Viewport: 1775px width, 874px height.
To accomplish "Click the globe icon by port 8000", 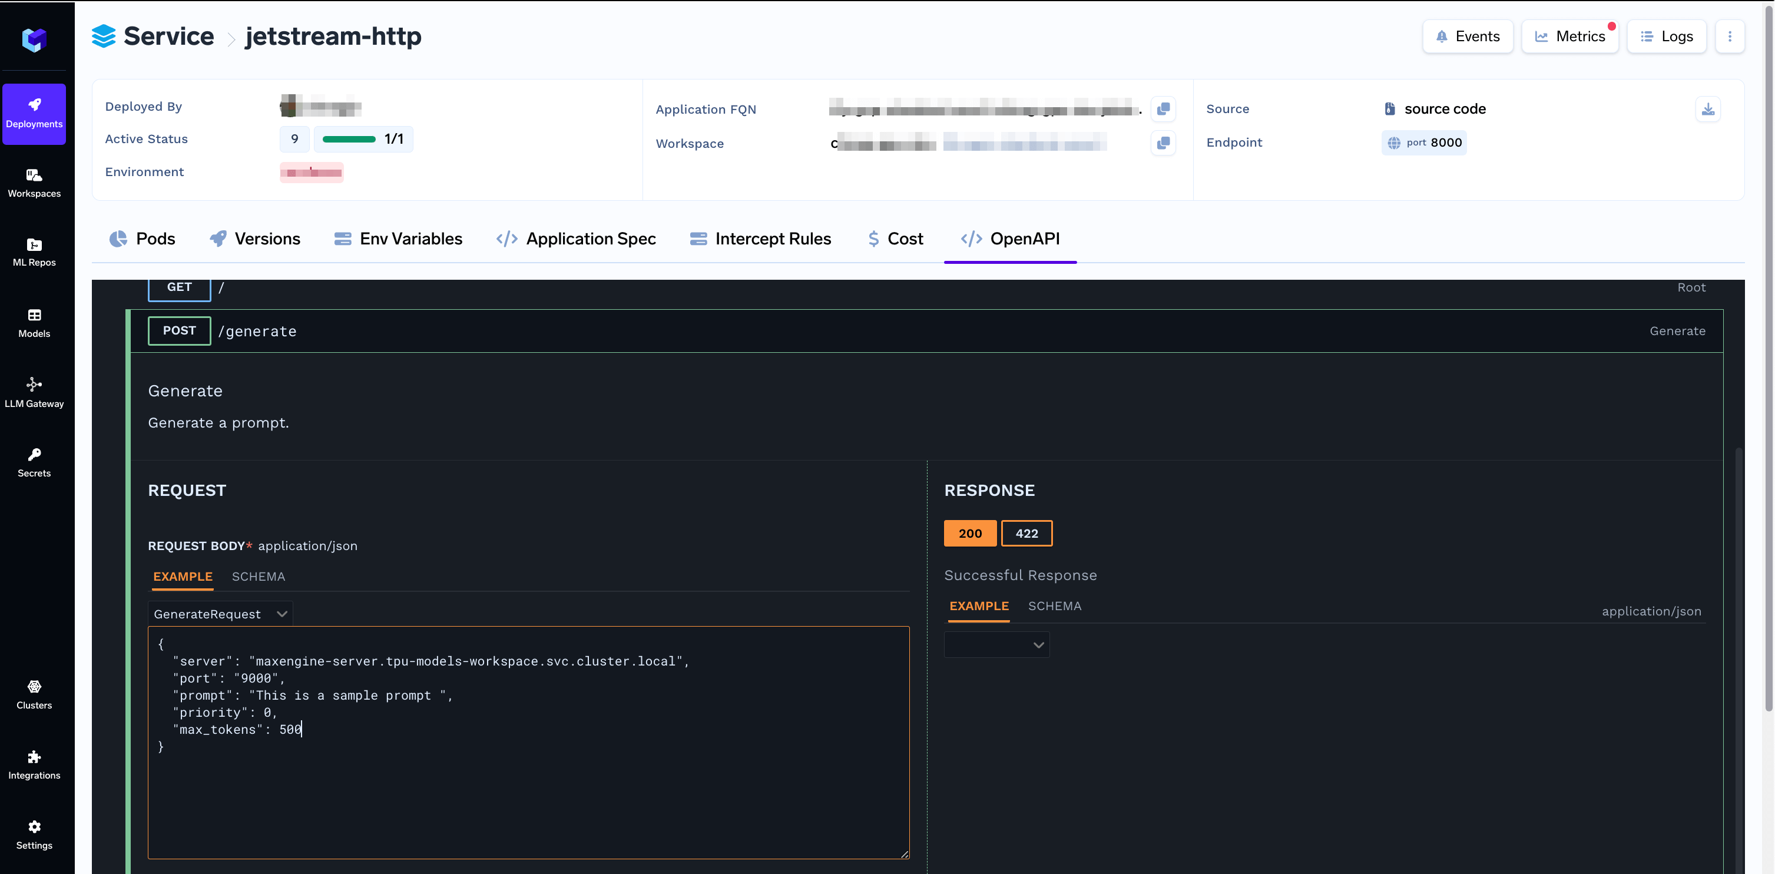I will click(x=1393, y=143).
